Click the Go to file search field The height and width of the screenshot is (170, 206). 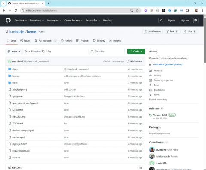pos(107,52)
